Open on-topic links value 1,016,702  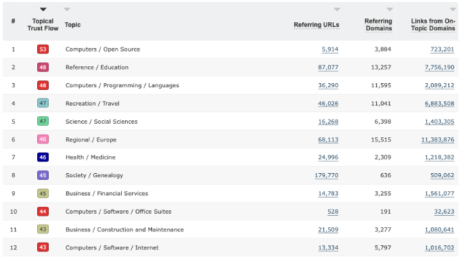coord(440,248)
